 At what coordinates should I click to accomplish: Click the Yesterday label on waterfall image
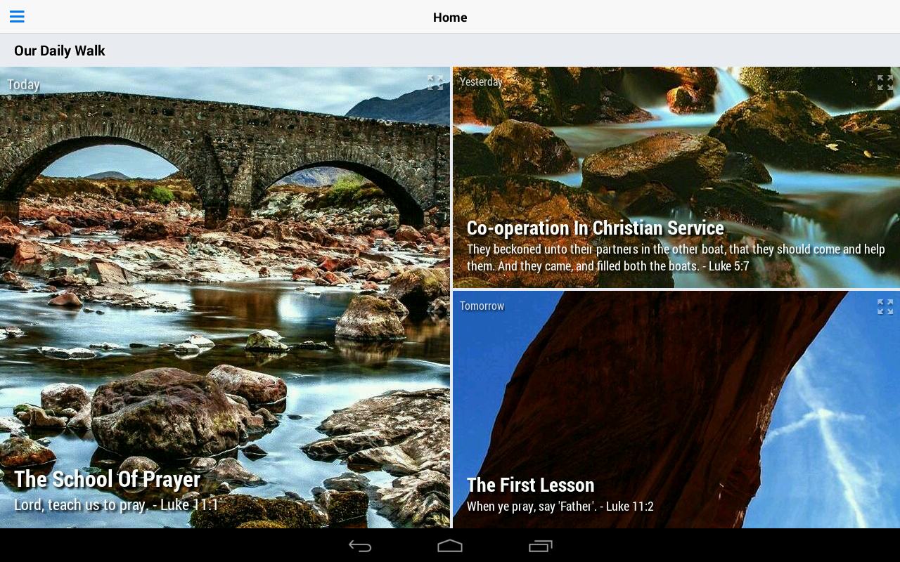[x=481, y=81]
